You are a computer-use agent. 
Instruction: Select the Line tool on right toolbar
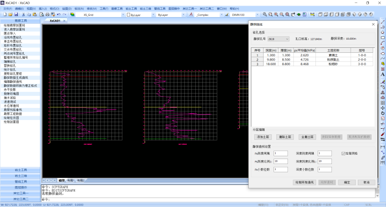pyautogui.click(x=383, y=22)
